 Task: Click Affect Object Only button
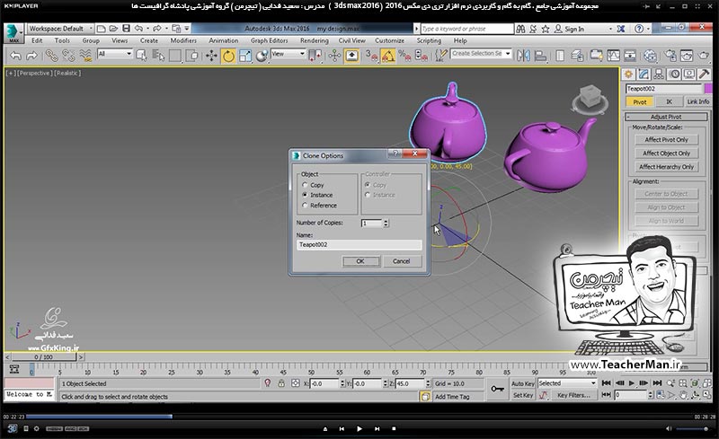point(667,154)
